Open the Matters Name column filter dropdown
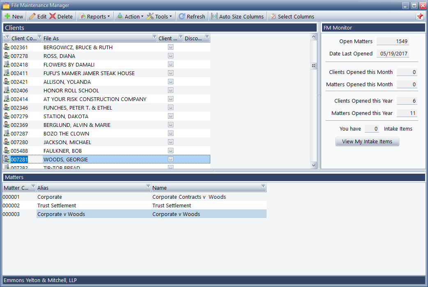Image resolution: width=428 pixels, height=287 pixels. (263, 187)
